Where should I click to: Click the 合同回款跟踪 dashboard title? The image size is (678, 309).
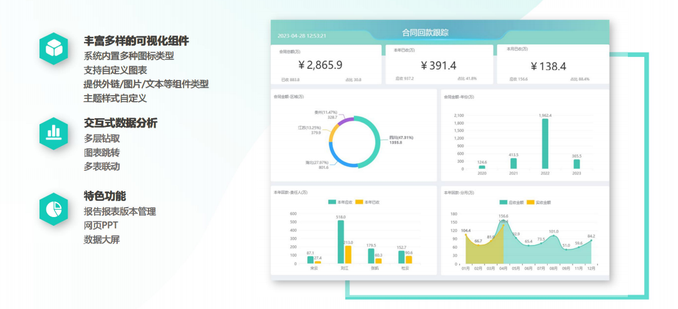pos(425,33)
